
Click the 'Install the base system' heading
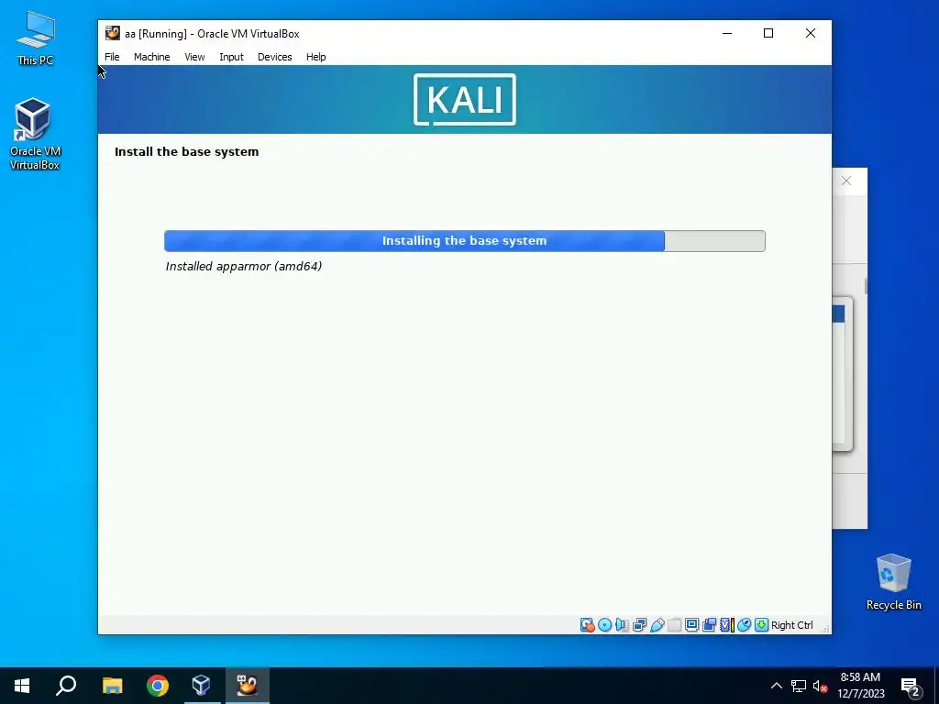tap(187, 152)
